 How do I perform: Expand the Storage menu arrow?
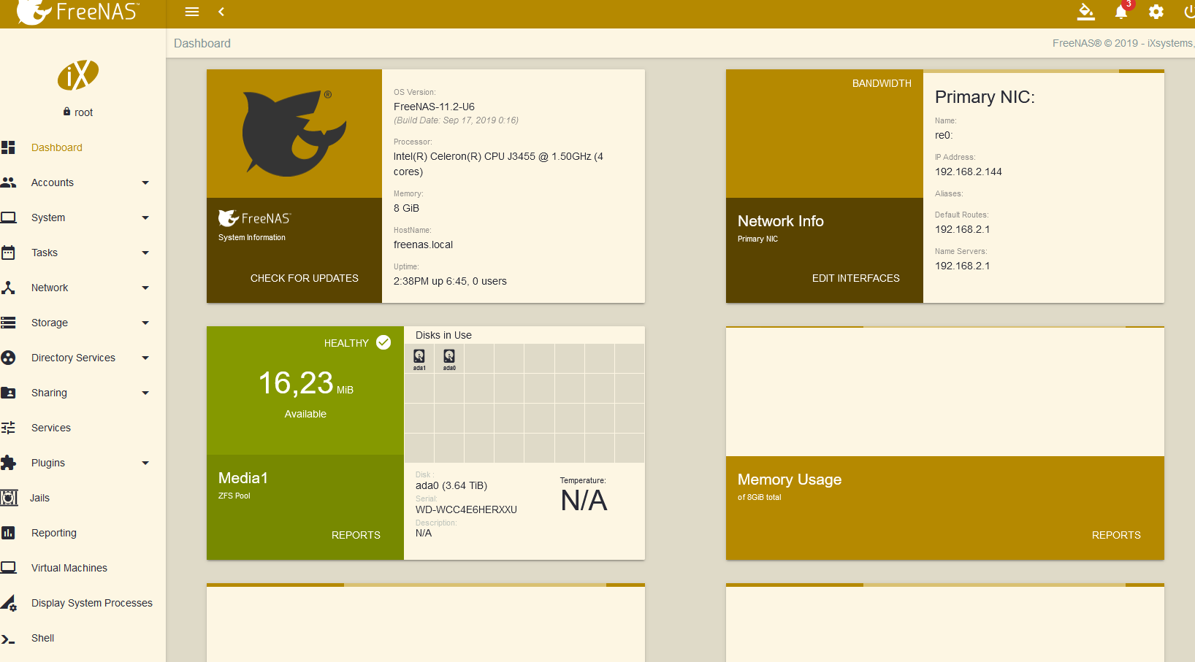pos(145,323)
